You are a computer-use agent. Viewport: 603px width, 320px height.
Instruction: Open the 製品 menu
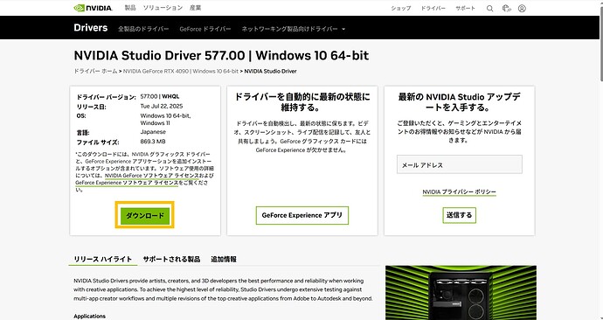(x=130, y=8)
